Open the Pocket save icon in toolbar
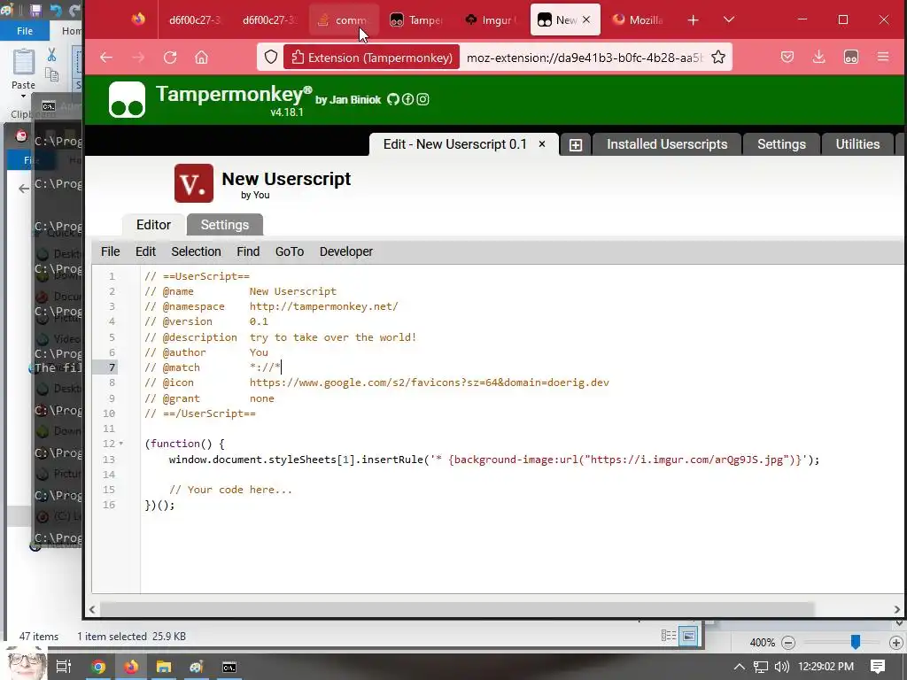Viewport: 907px width, 680px height. tap(787, 57)
